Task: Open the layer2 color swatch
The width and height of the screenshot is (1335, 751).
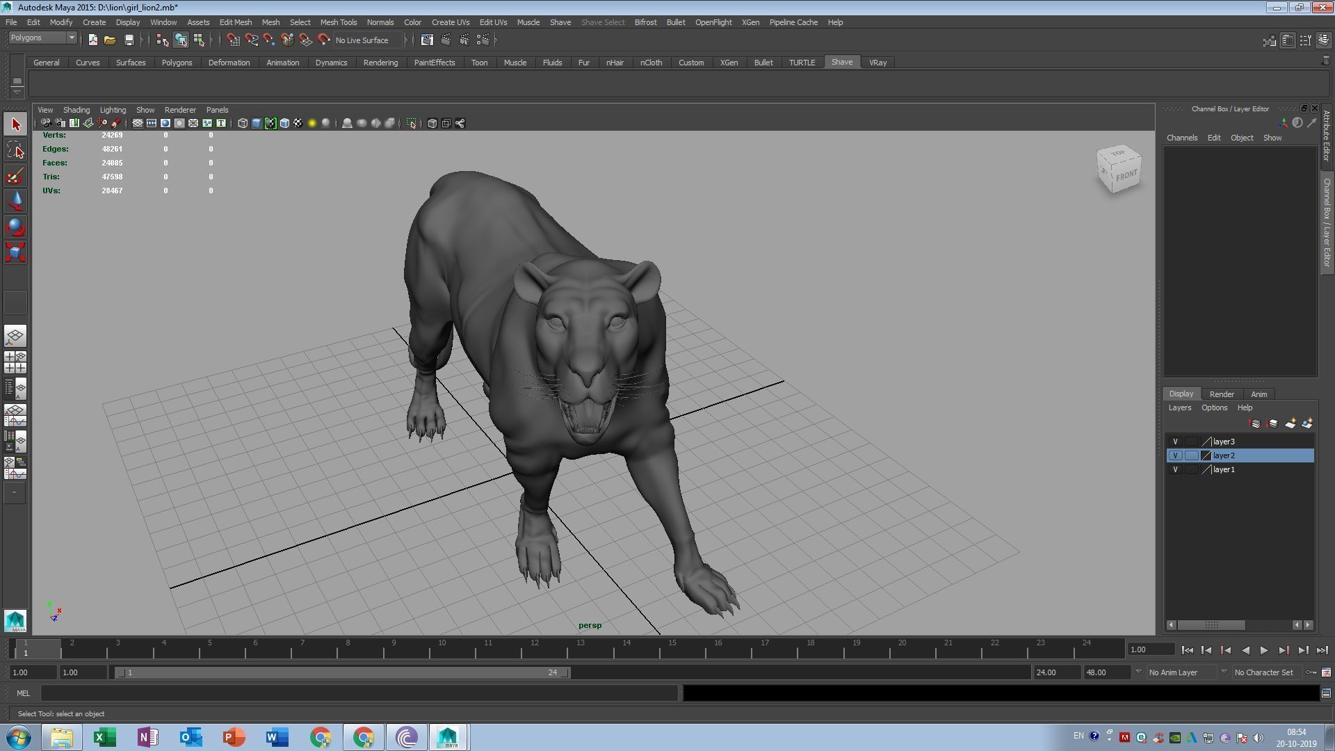Action: (x=1206, y=455)
